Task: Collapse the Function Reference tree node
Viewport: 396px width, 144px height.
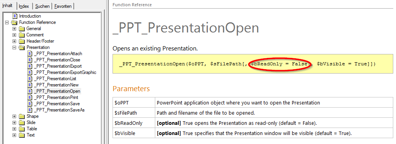Action: coord(7,22)
